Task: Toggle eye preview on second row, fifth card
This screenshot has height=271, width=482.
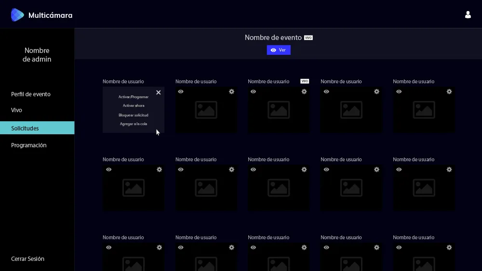Action: [x=399, y=169]
